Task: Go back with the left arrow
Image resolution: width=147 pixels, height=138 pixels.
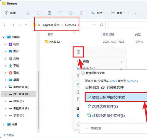Action: click(5, 25)
